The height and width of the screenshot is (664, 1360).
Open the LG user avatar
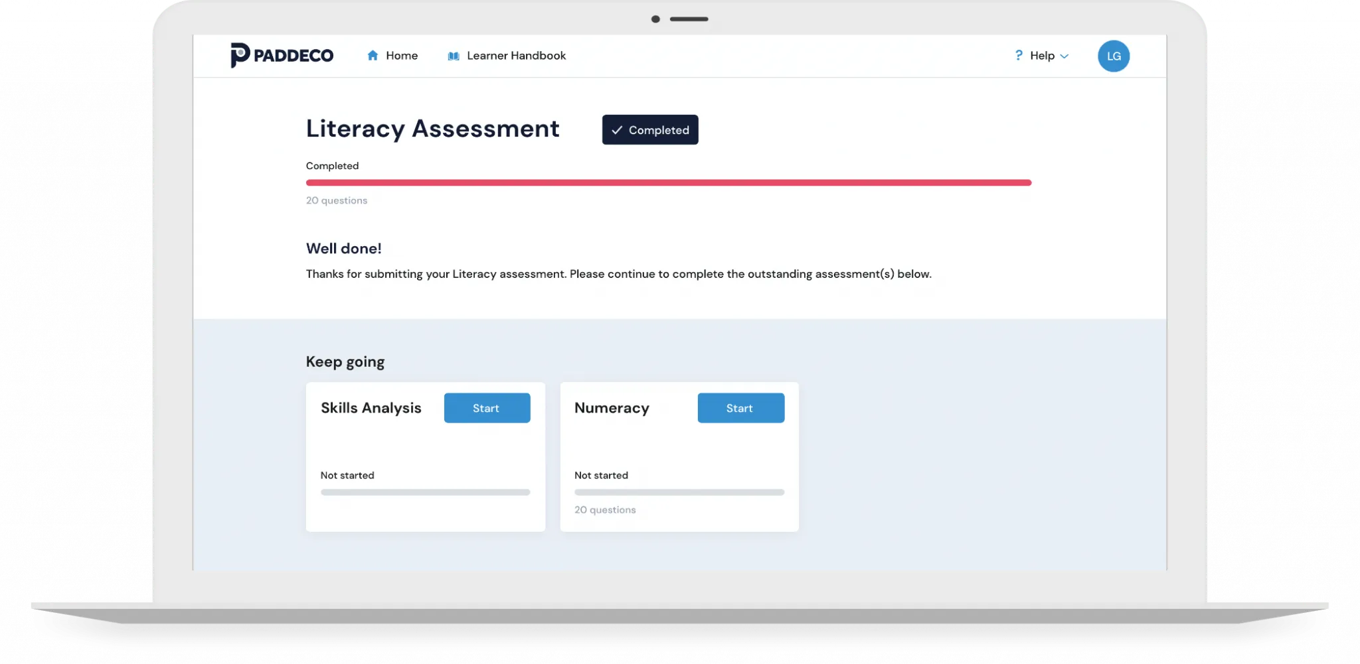tap(1114, 56)
